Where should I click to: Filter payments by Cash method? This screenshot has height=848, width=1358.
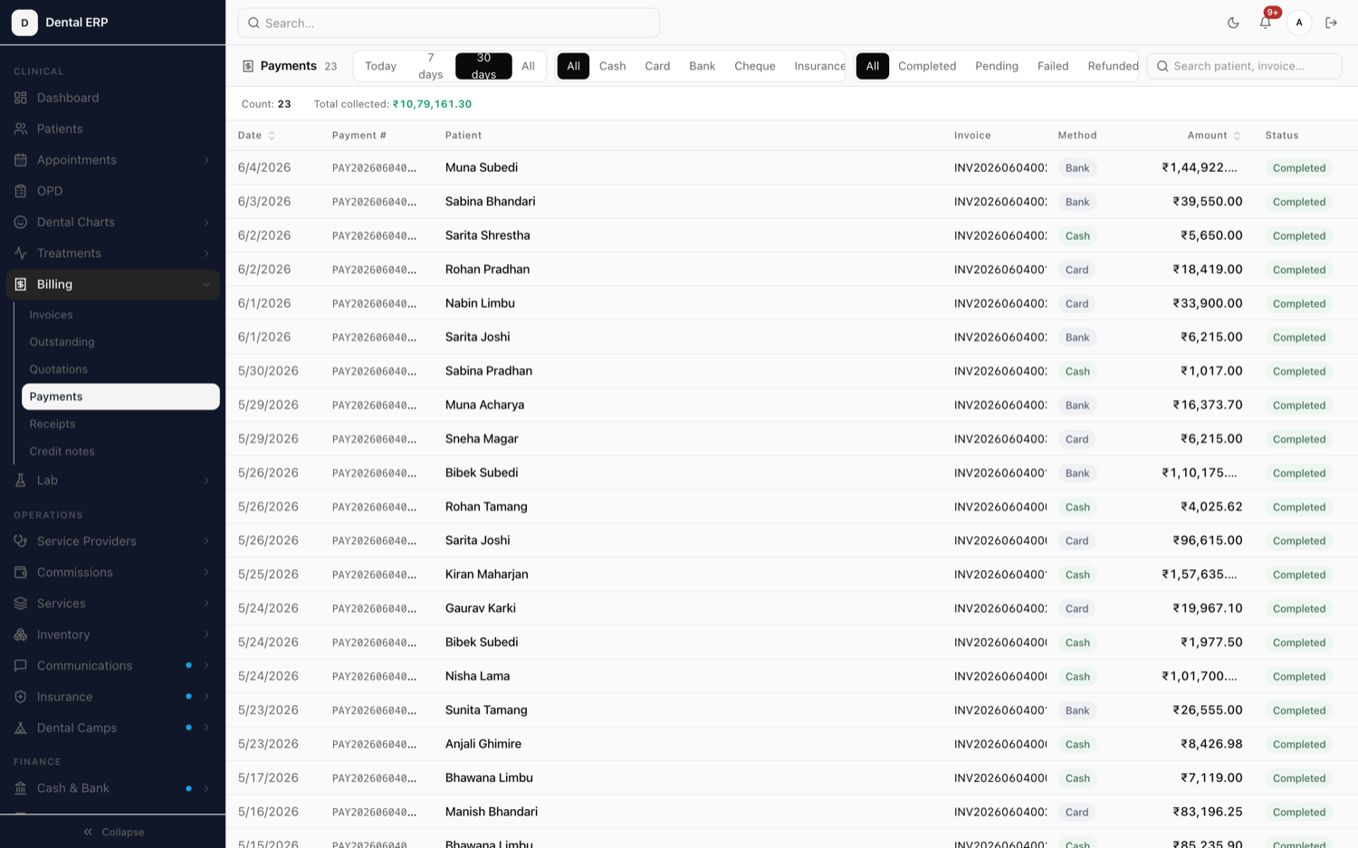tap(612, 66)
